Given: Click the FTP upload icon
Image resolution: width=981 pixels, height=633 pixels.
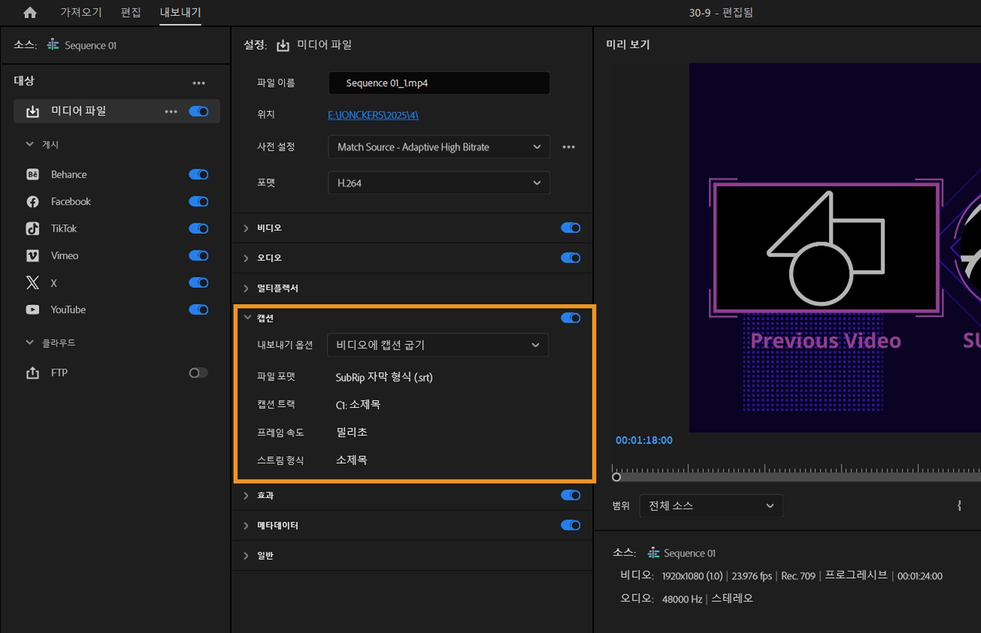Looking at the screenshot, I should [32, 373].
